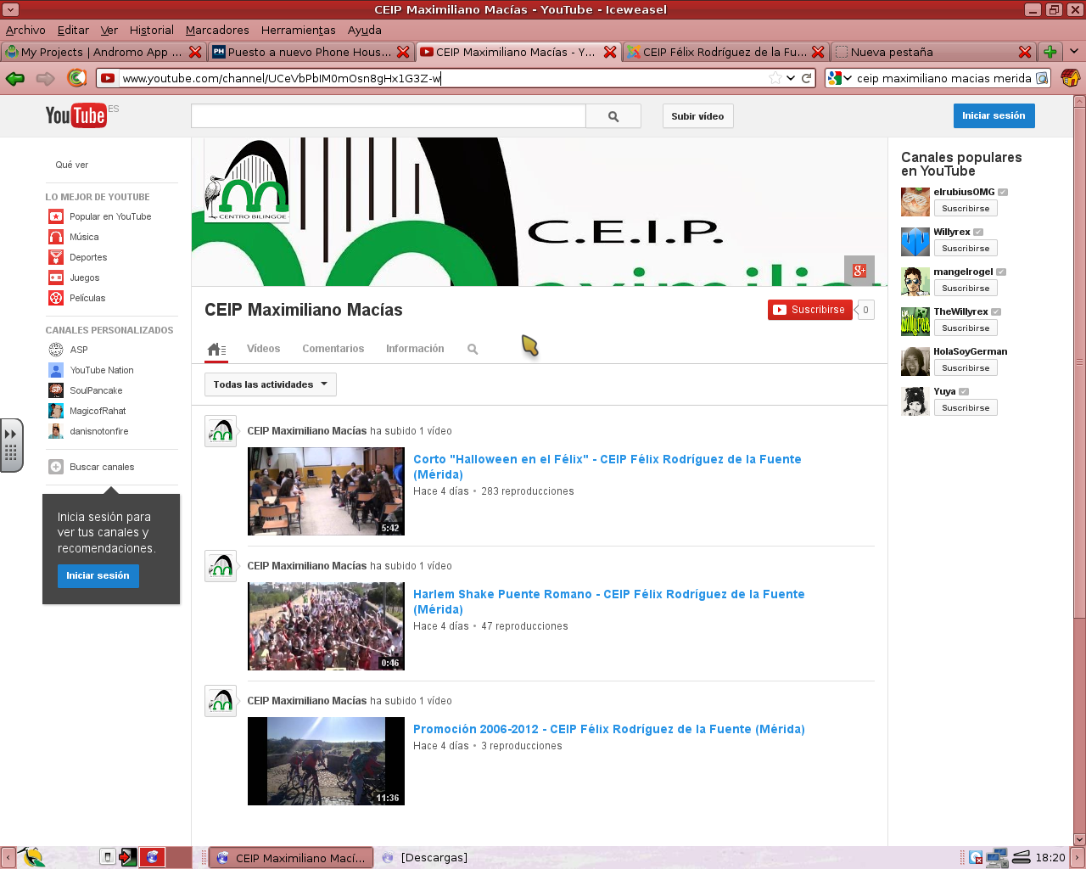Switch to the Vídeos channel tab
The image size is (1086, 869).
tap(263, 349)
